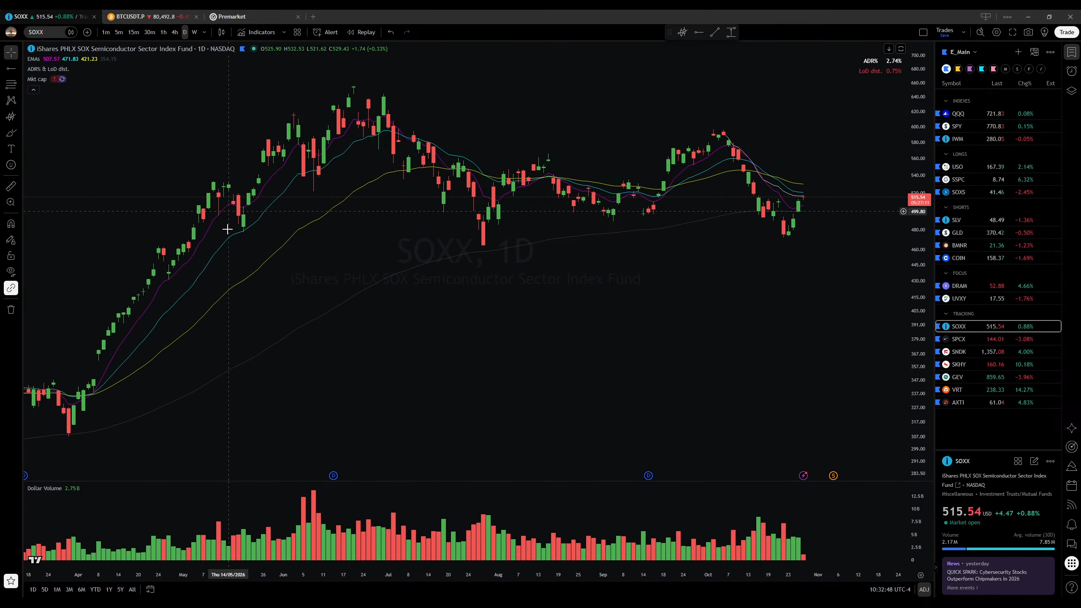Switch to the Premarket tab
Viewport: 1081px width, 608px height.
pos(255,16)
